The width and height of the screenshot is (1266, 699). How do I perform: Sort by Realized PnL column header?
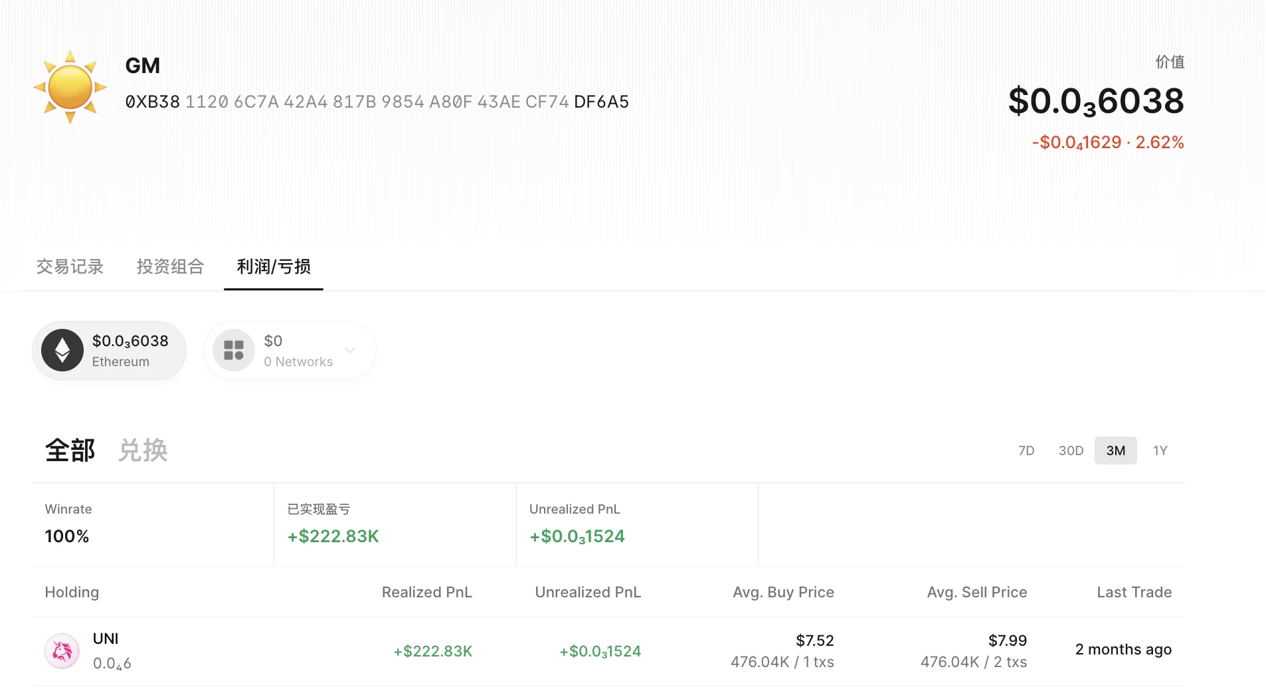tap(426, 592)
